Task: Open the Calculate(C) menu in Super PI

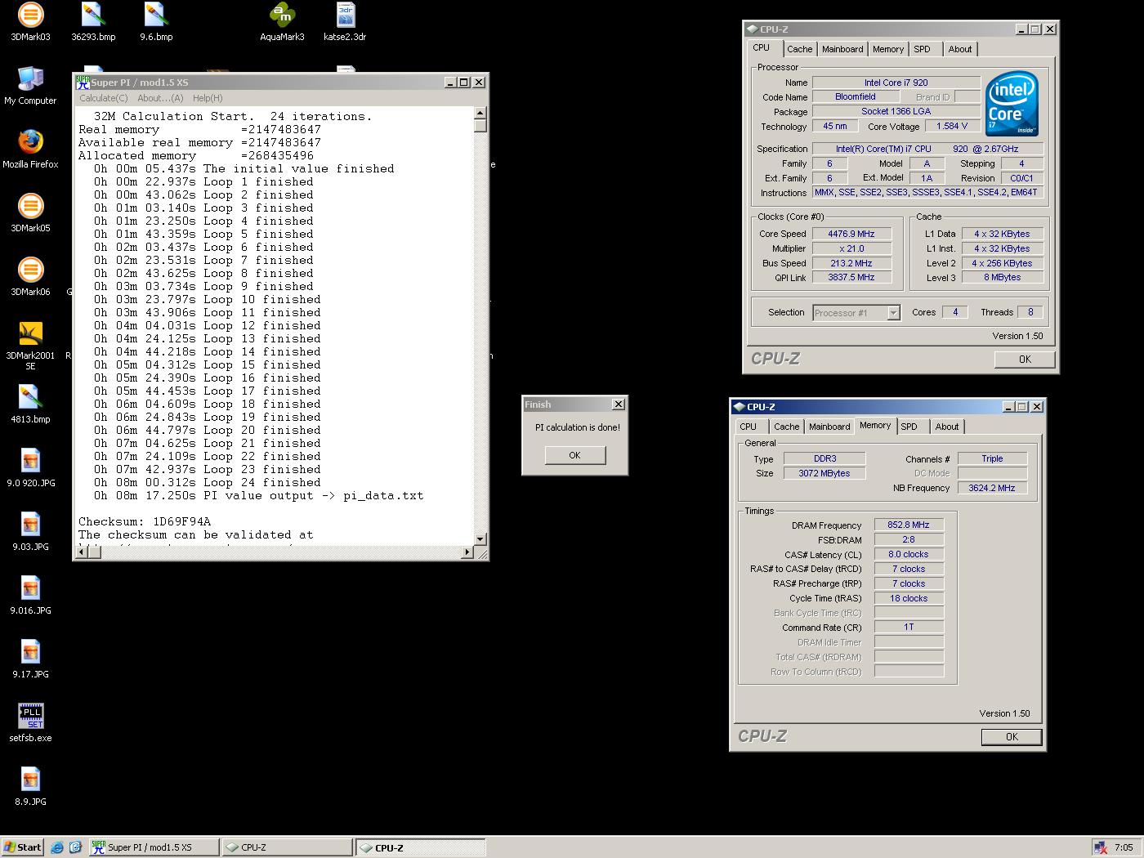Action: (x=103, y=98)
